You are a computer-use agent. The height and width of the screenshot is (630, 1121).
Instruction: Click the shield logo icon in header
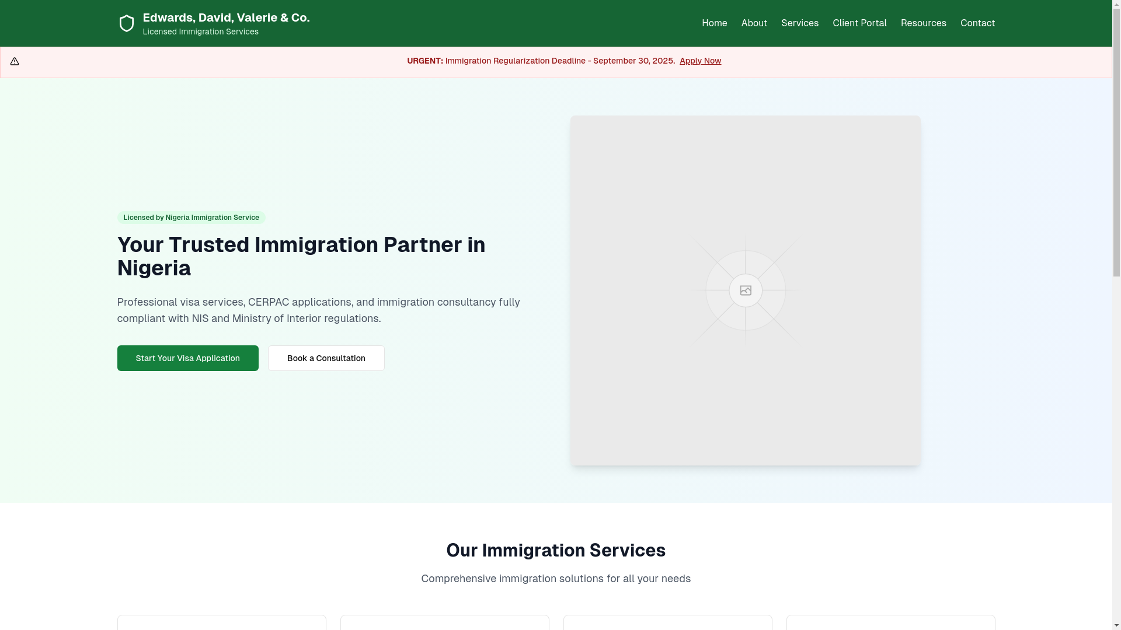[x=127, y=23]
